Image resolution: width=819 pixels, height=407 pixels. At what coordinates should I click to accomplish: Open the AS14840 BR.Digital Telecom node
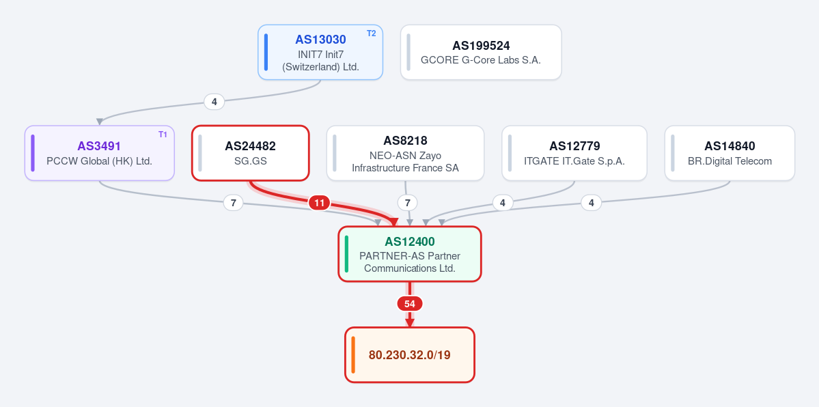tap(730, 153)
